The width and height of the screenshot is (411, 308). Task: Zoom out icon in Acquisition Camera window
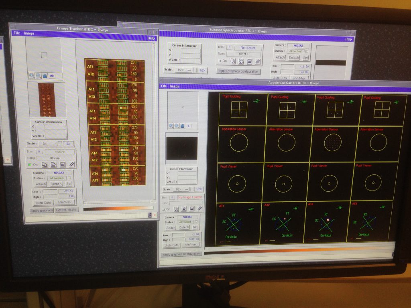(x=177, y=126)
